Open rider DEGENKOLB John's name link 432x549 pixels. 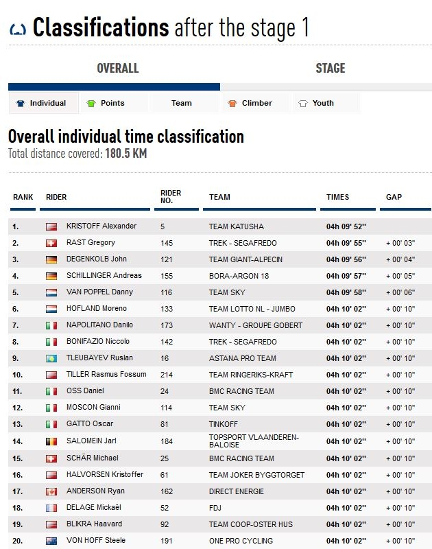97,259
